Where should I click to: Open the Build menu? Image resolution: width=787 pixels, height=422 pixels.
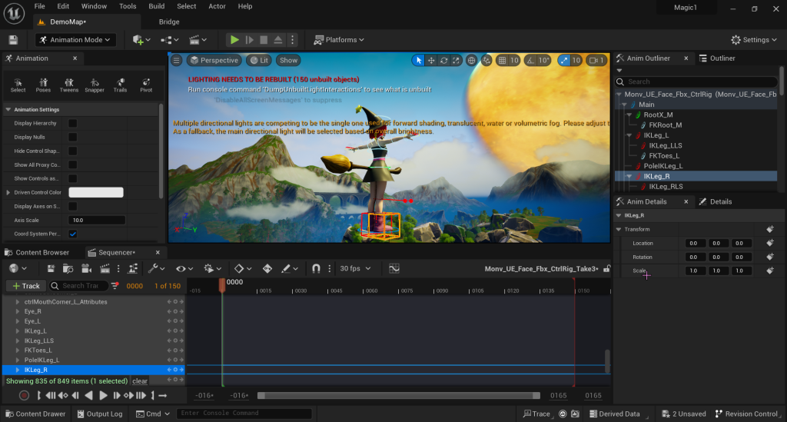coord(157,6)
